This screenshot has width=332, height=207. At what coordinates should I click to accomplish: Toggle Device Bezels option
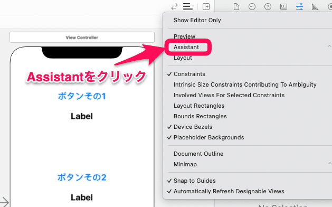pos(193,127)
